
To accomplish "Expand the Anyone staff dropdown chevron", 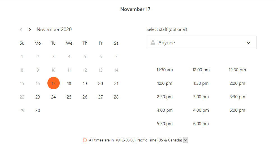I will 248,43.
